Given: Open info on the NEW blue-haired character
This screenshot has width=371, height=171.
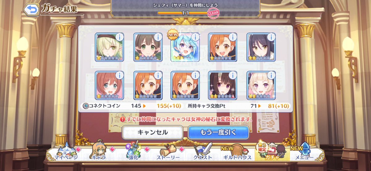Looking at the screenshot, I should pyautogui.click(x=195, y=37).
